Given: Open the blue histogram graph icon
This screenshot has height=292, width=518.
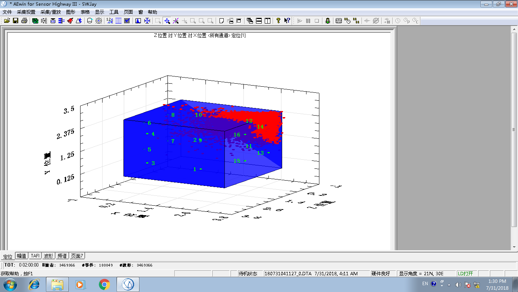Looking at the screenshot, I should [x=138, y=21].
